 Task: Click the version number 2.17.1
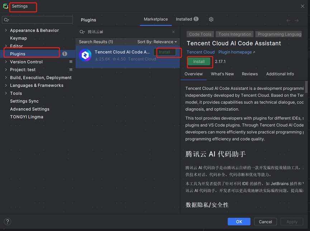220,62
